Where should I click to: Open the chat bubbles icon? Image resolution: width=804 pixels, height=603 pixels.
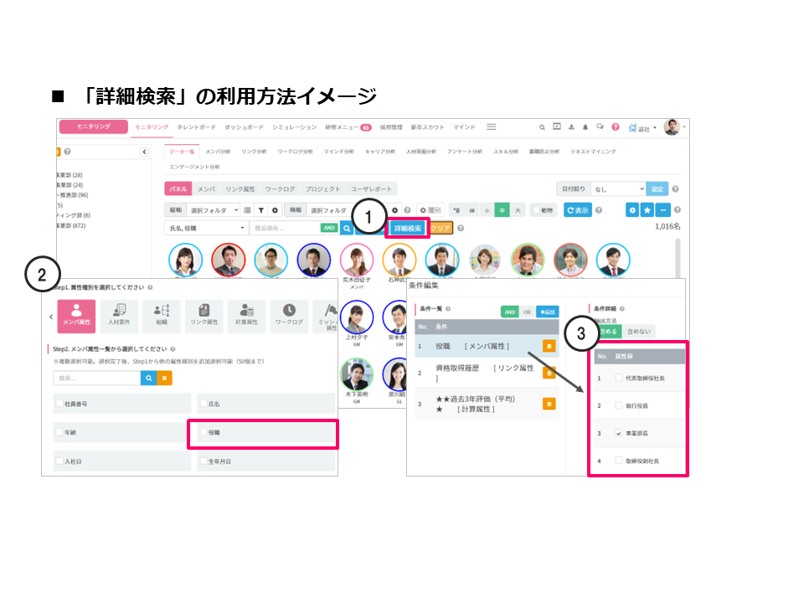coord(600,126)
